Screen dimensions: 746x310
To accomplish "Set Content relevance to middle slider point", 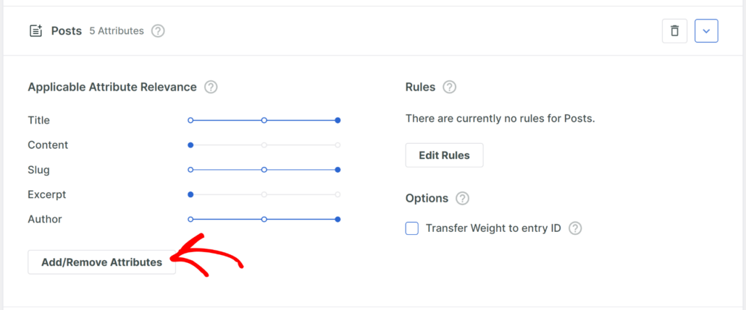I will (x=264, y=145).
